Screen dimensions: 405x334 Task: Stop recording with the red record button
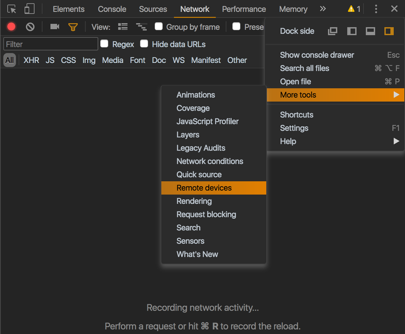[x=11, y=27]
